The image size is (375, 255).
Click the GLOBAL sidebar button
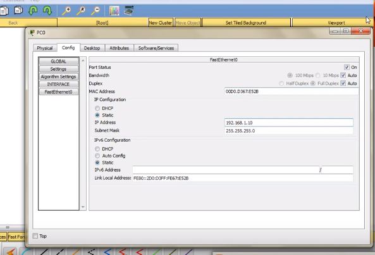59,61
